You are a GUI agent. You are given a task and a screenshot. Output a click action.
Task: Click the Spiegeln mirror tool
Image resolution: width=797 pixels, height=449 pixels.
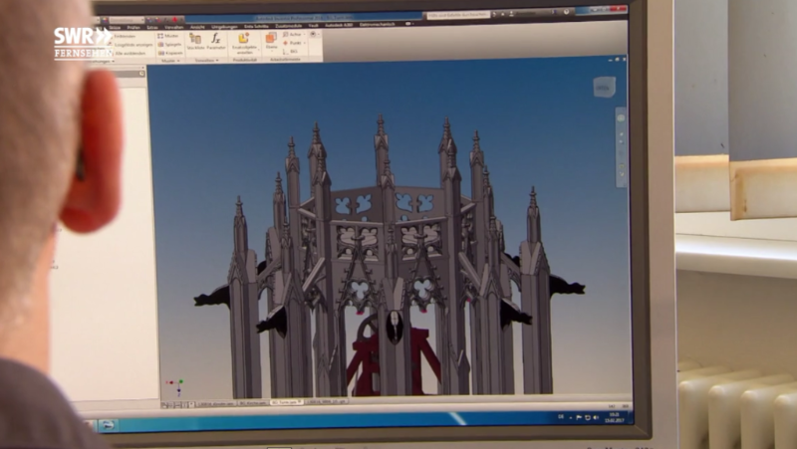coord(169,44)
